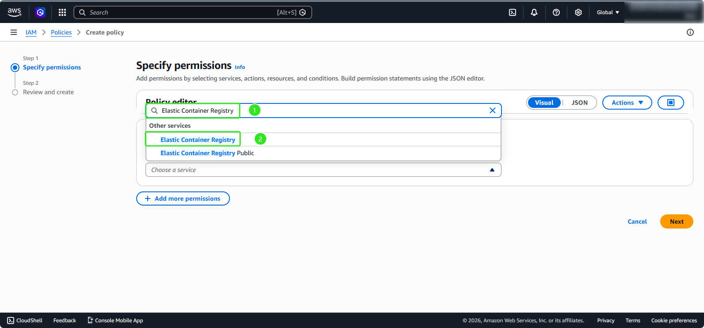Switch the policy editor to JSON mode

[x=580, y=103]
